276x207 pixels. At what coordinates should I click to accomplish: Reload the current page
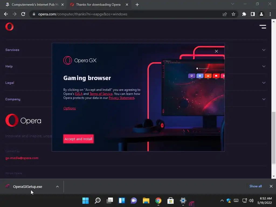point(23,14)
